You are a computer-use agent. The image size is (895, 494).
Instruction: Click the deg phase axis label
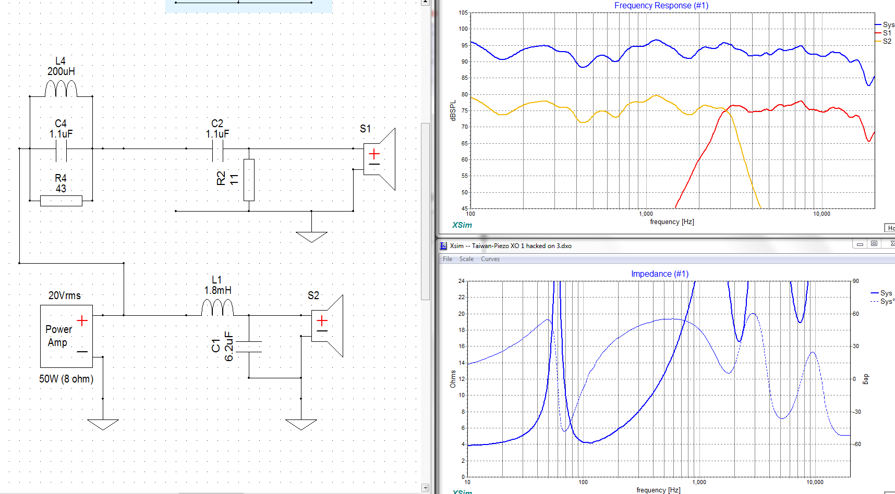coord(866,379)
